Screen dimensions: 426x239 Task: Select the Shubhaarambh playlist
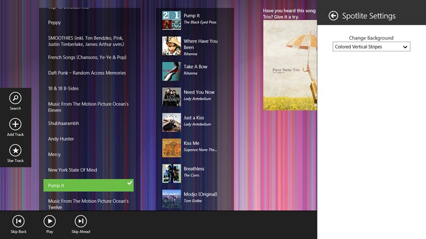63,123
